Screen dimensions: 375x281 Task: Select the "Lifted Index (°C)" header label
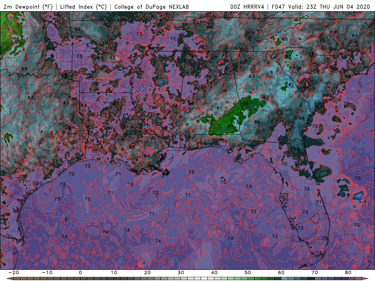pyautogui.click(x=83, y=7)
